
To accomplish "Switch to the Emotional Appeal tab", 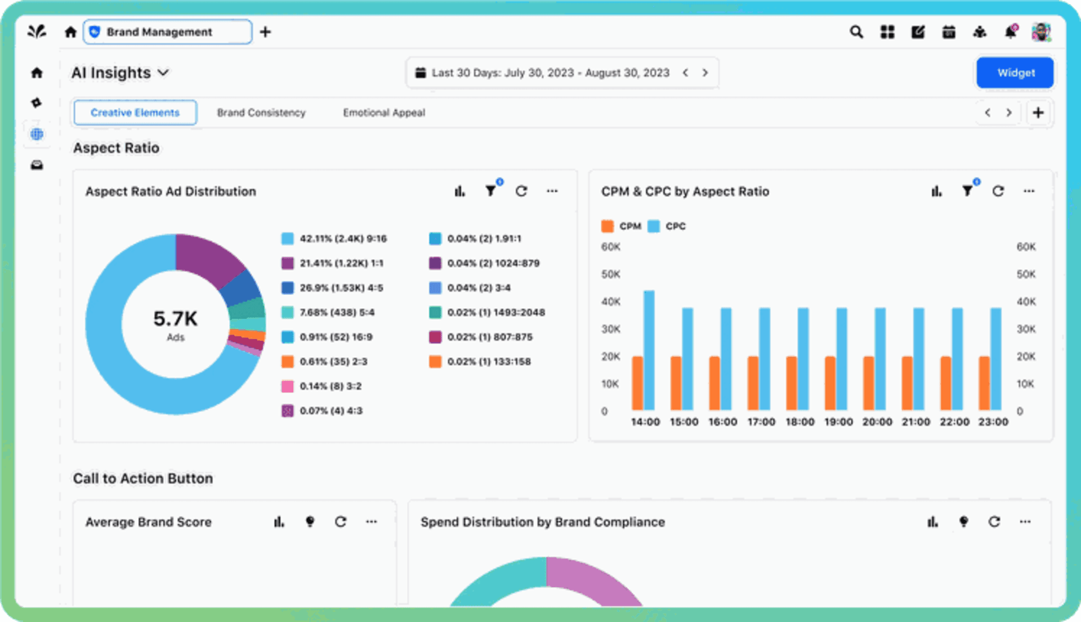I will 383,112.
